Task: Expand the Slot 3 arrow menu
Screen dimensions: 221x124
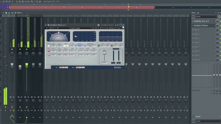Action: [193, 30]
